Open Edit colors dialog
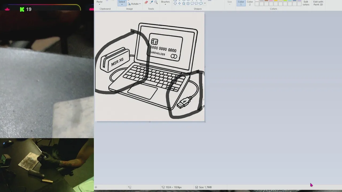The height and width of the screenshot is (192, 342). point(306,3)
